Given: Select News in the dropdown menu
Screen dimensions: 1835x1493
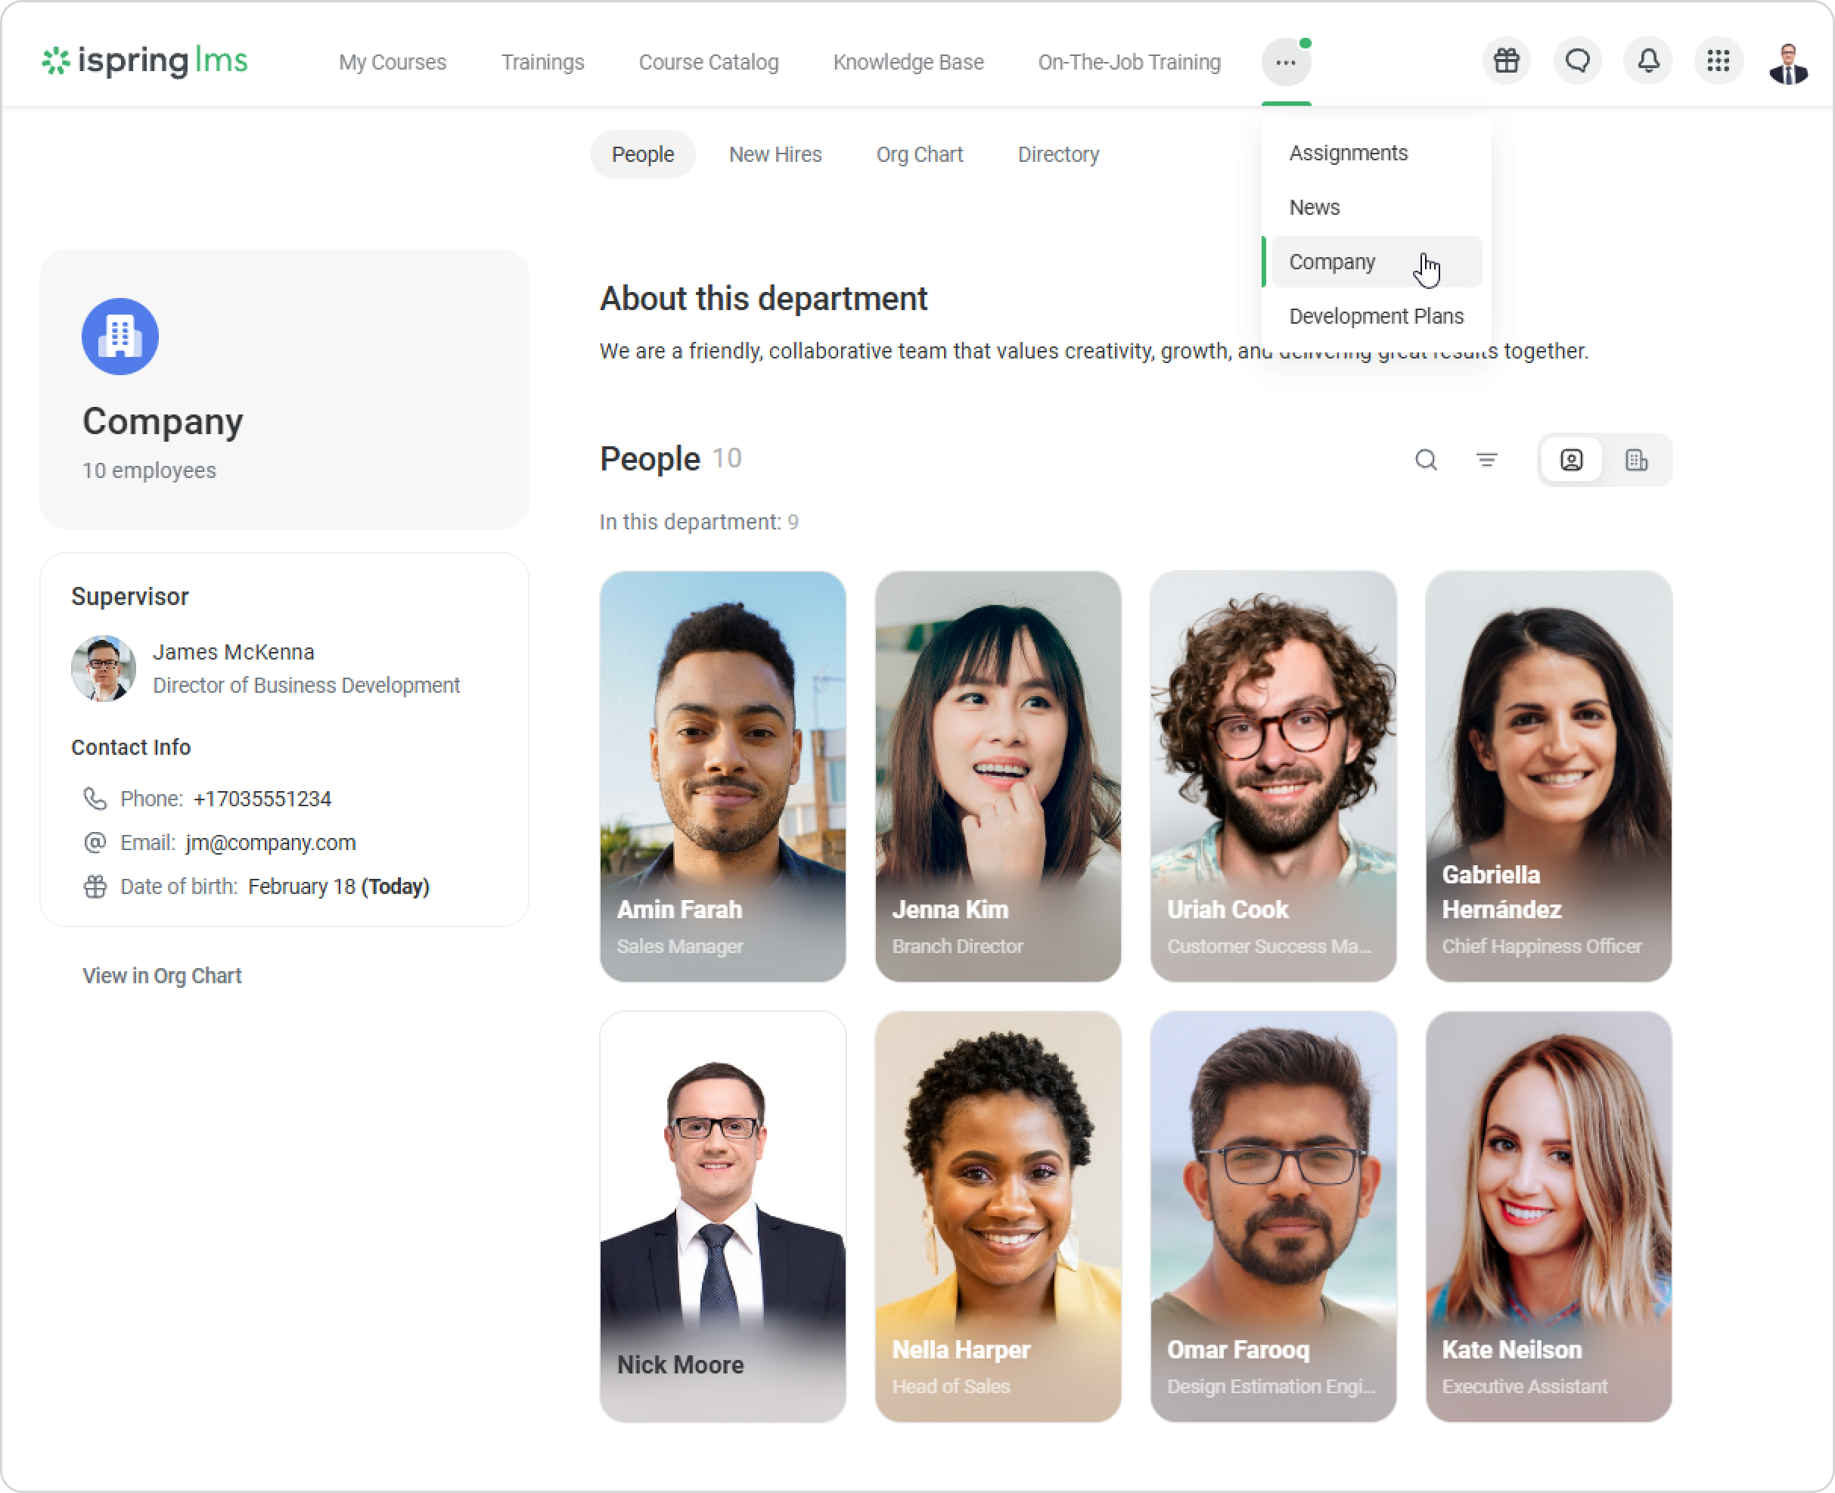Looking at the screenshot, I should [1314, 207].
